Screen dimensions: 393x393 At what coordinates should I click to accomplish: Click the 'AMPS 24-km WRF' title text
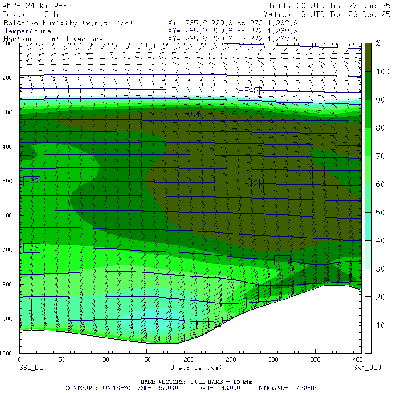click(34, 6)
